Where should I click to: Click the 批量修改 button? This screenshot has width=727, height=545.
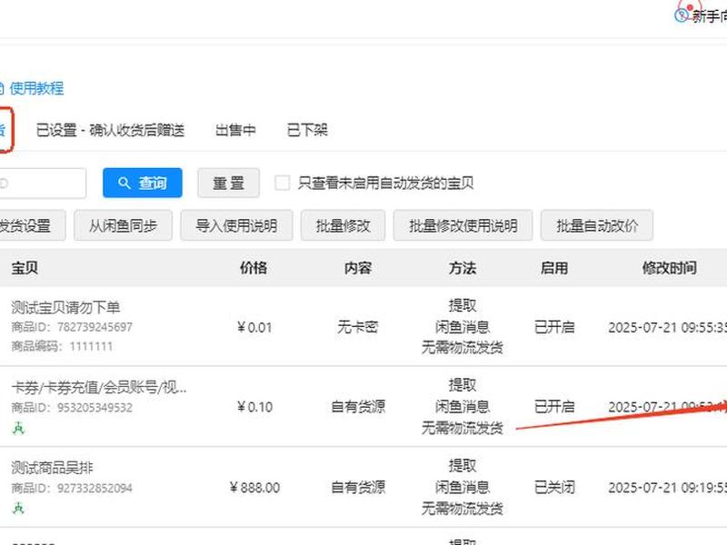(344, 225)
